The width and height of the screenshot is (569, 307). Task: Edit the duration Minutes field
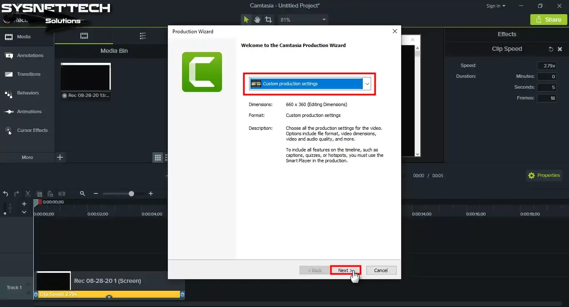(x=547, y=77)
